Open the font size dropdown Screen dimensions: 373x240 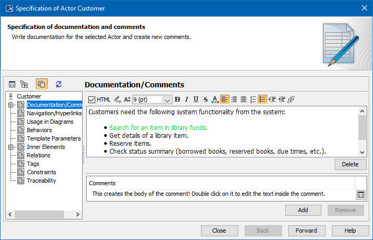point(167,99)
